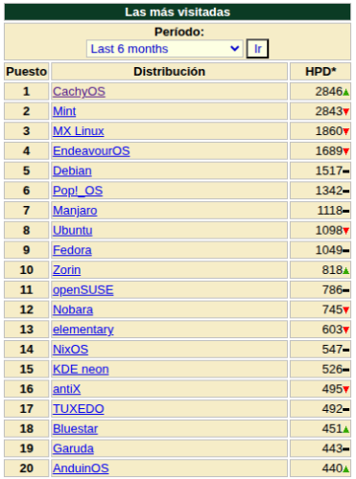Screen dimensions: 356x479
Task: Open the Manjaro distribution link
Action: [75, 211]
